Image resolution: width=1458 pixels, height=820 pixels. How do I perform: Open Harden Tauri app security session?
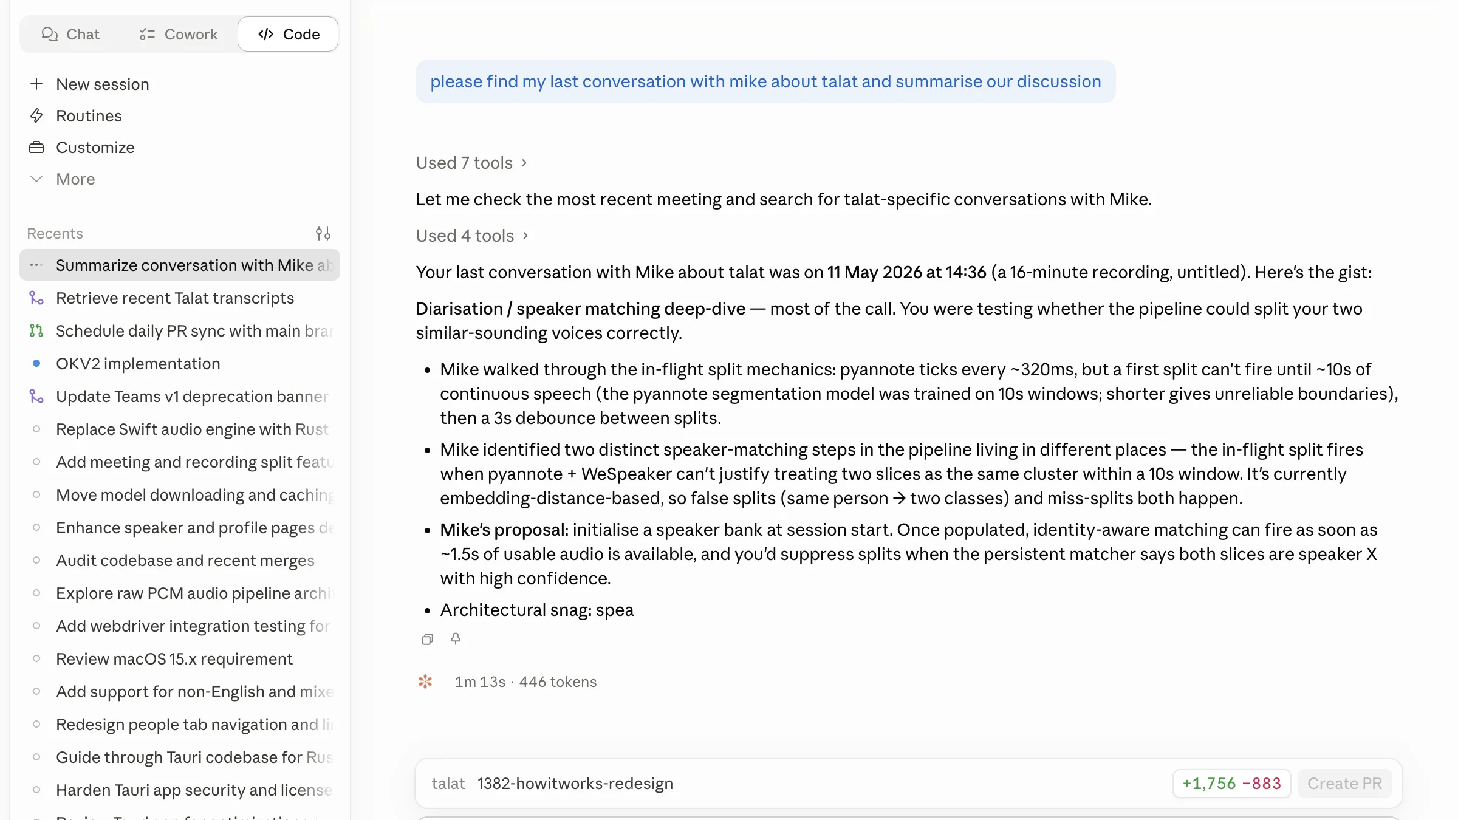pos(180,790)
